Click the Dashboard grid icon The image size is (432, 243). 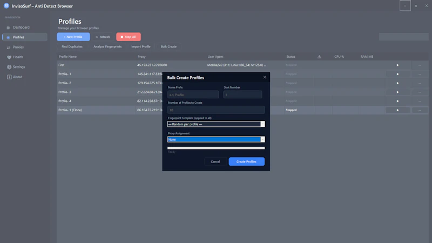coord(8,28)
